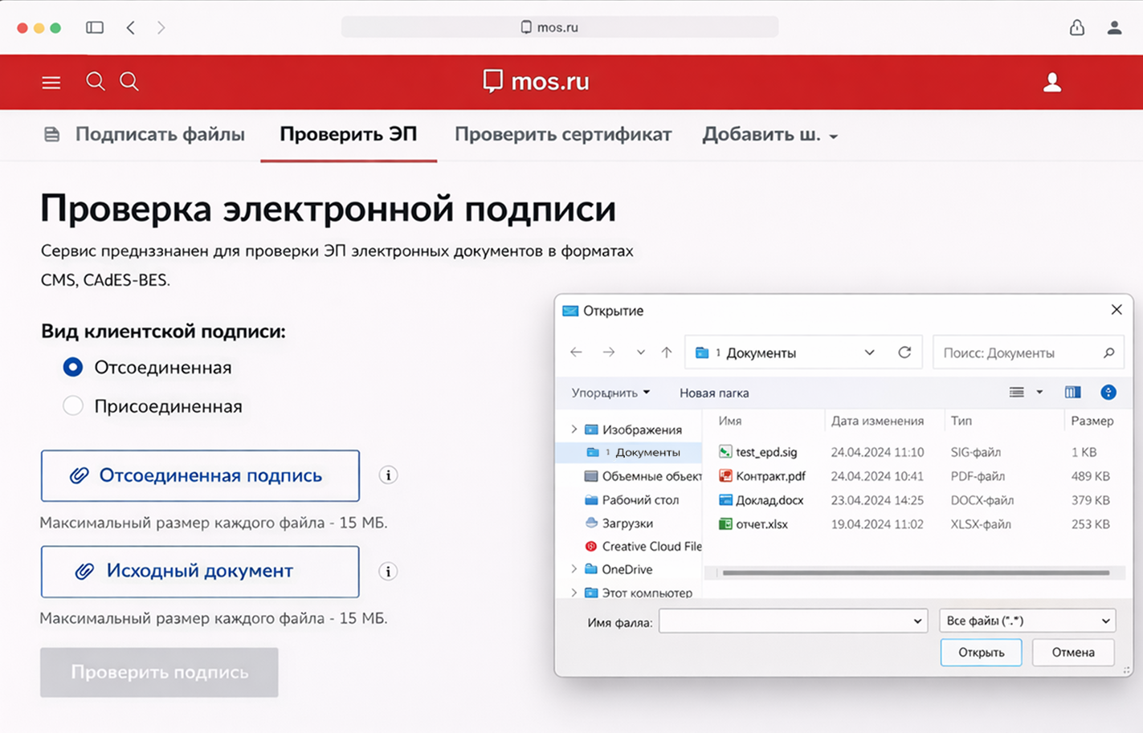Select the Отсоединенная signature type
The image size is (1143, 733).
pos(72,367)
